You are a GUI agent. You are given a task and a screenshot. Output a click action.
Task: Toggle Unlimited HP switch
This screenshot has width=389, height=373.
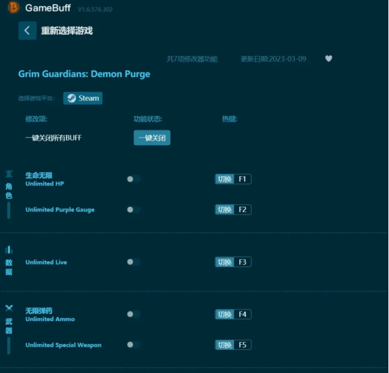(133, 179)
